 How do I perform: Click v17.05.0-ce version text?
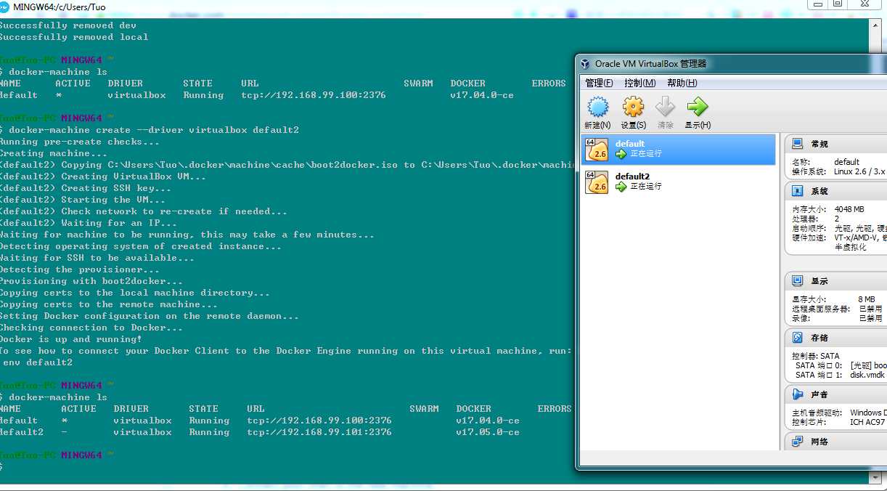pos(488,432)
